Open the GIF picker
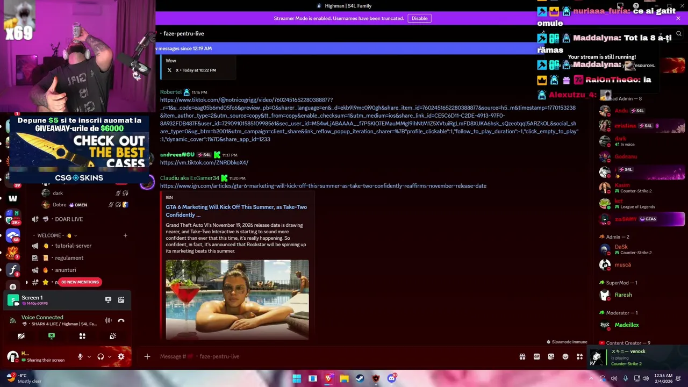The height and width of the screenshot is (387, 688). coord(536,356)
